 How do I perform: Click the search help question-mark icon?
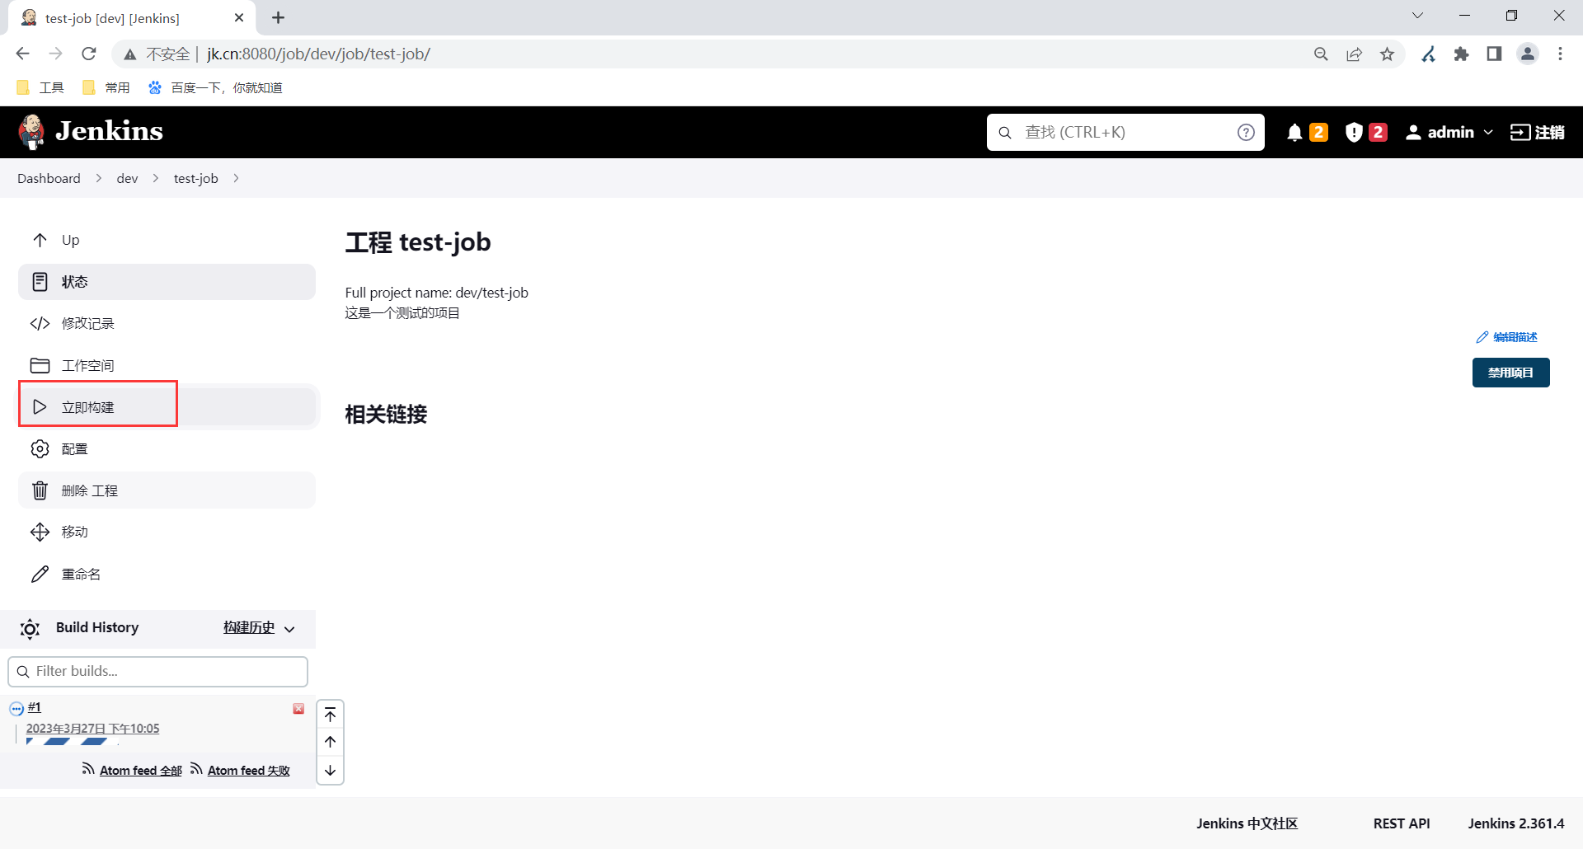pyautogui.click(x=1246, y=132)
